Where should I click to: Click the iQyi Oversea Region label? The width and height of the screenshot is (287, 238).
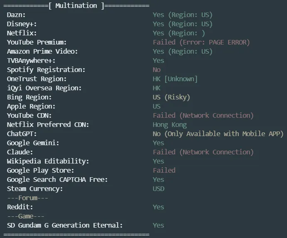tap(44, 88)
